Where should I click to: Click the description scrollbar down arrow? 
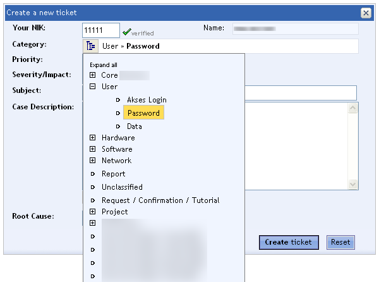pyautogui.click(x=353, y=183)
